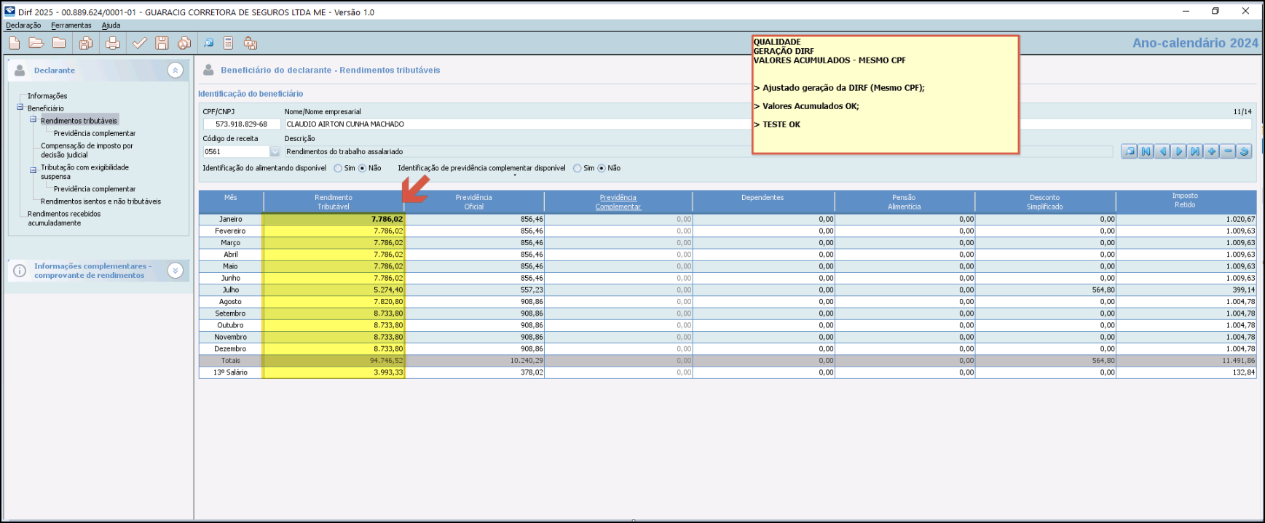Click the undo arrow navigation button
This screenshot has width=1265, height=523.
[x=1245, y=151]
